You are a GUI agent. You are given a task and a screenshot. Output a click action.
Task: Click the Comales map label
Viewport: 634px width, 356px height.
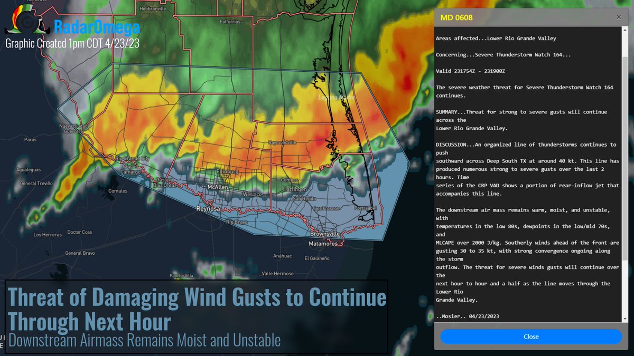[x=117, y=191]
